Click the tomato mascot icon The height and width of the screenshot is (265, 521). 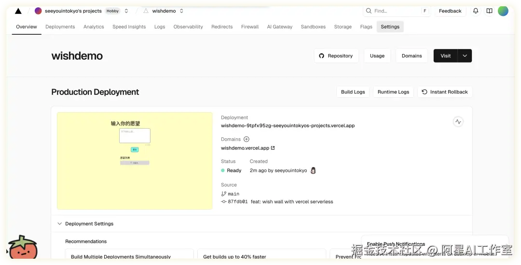point(22,248)
